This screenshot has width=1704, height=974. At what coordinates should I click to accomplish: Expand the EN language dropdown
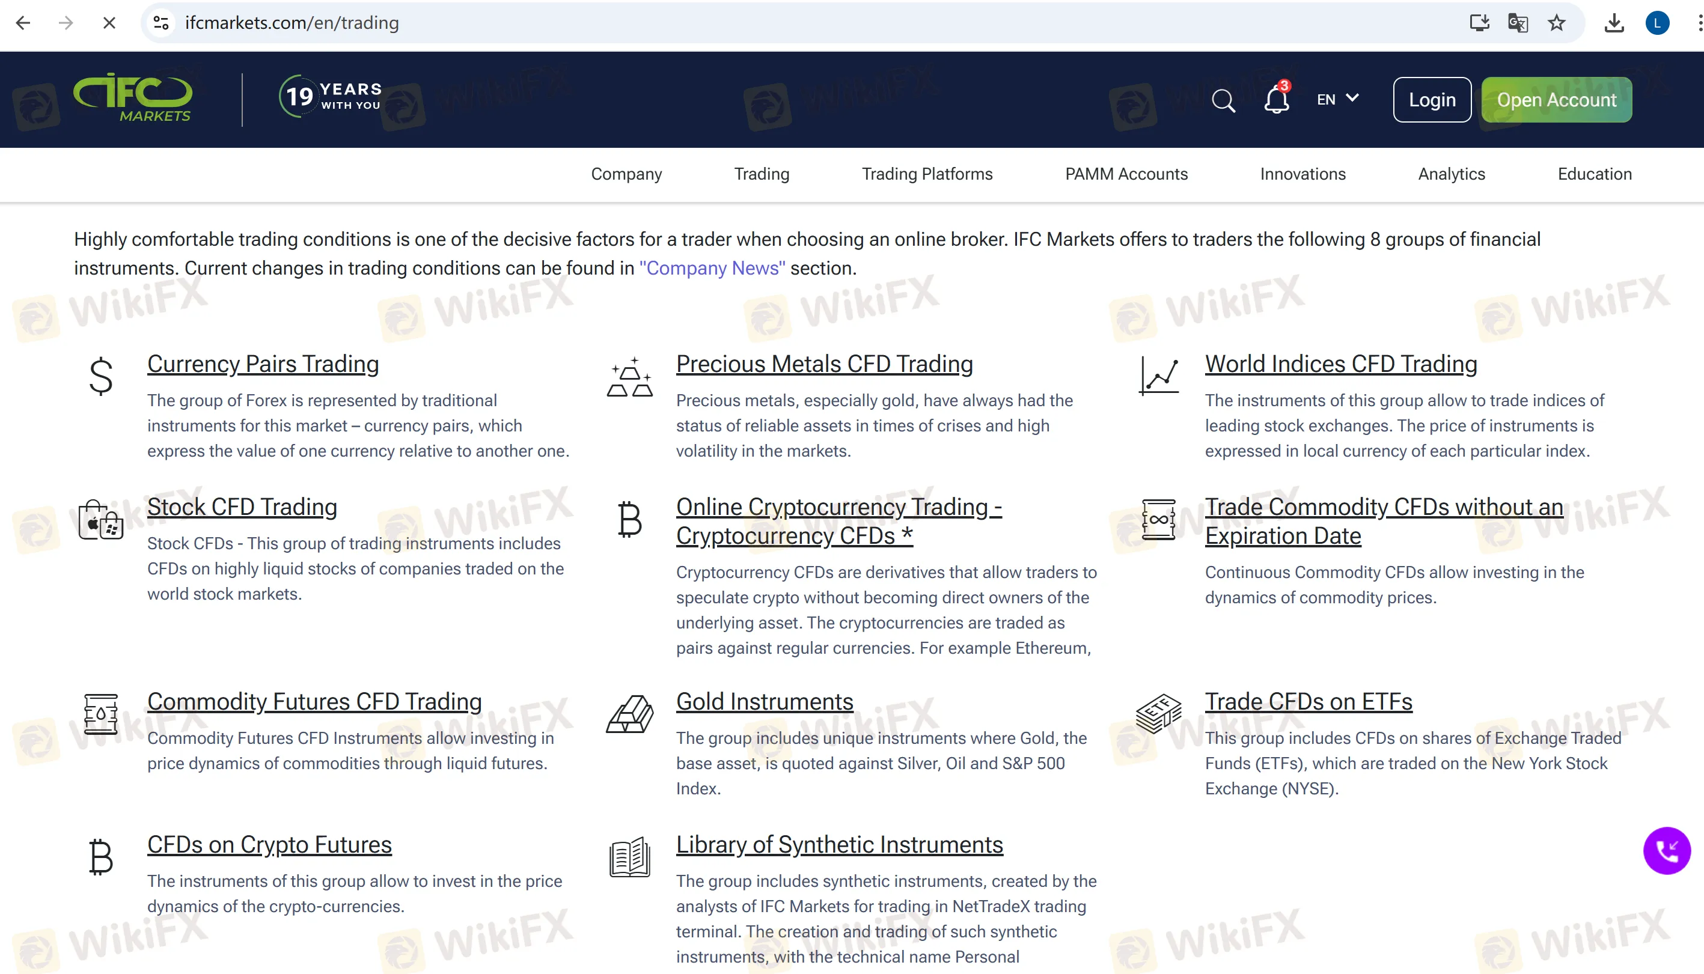(x=1337, y=99)
